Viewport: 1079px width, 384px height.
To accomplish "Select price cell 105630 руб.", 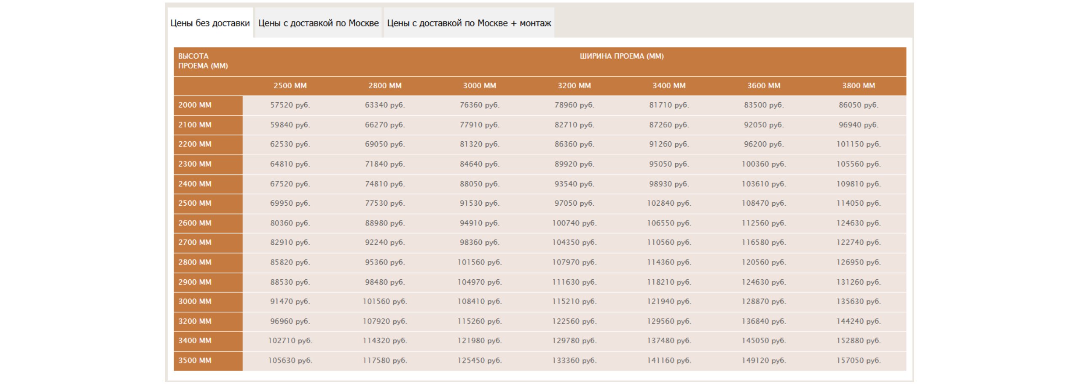I will coord(290,360).
